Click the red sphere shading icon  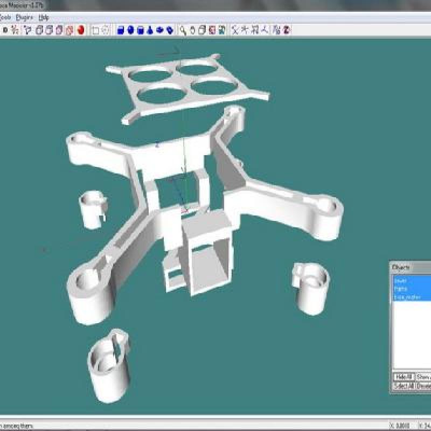pyautogui.click(x=81, y=30)
